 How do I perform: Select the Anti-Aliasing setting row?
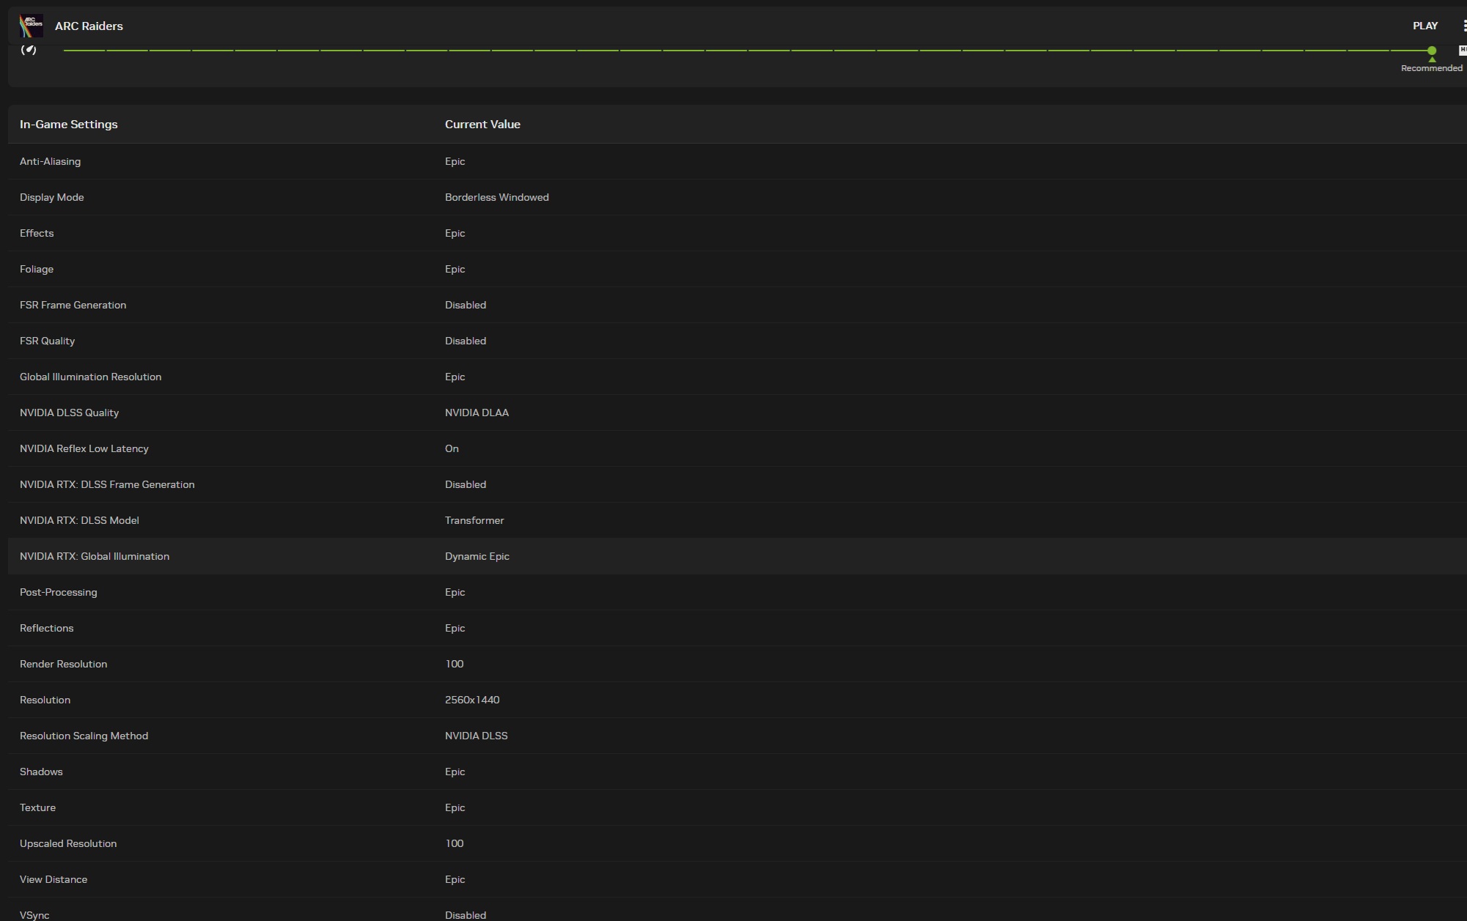51,161
